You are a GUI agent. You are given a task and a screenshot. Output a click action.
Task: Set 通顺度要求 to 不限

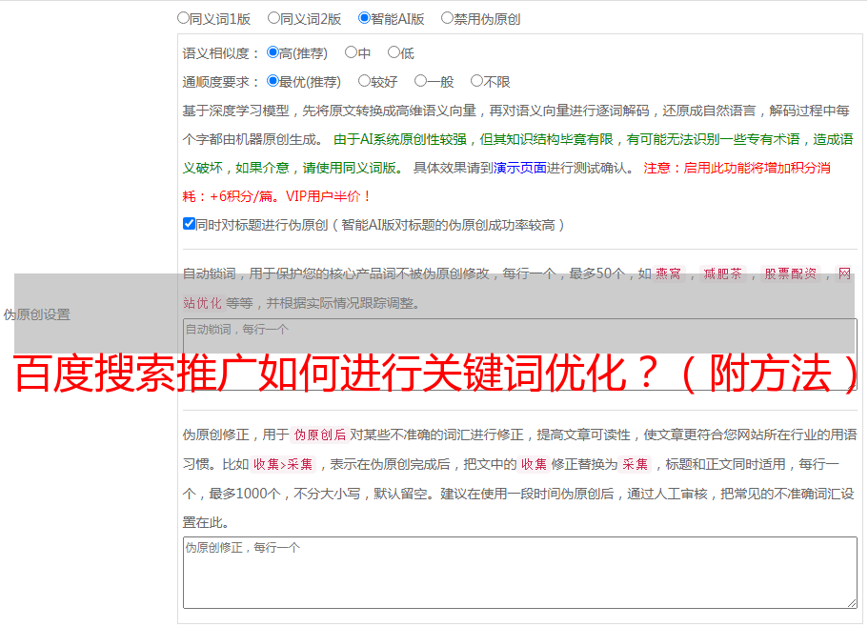pyautogui.click(x=476, y=81)
